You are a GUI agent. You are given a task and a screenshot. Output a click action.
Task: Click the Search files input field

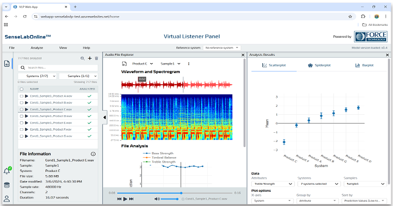[x=58, y=68]
